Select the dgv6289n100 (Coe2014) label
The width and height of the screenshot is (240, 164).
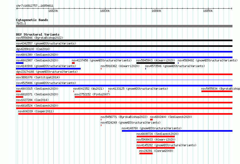(33, 49)
